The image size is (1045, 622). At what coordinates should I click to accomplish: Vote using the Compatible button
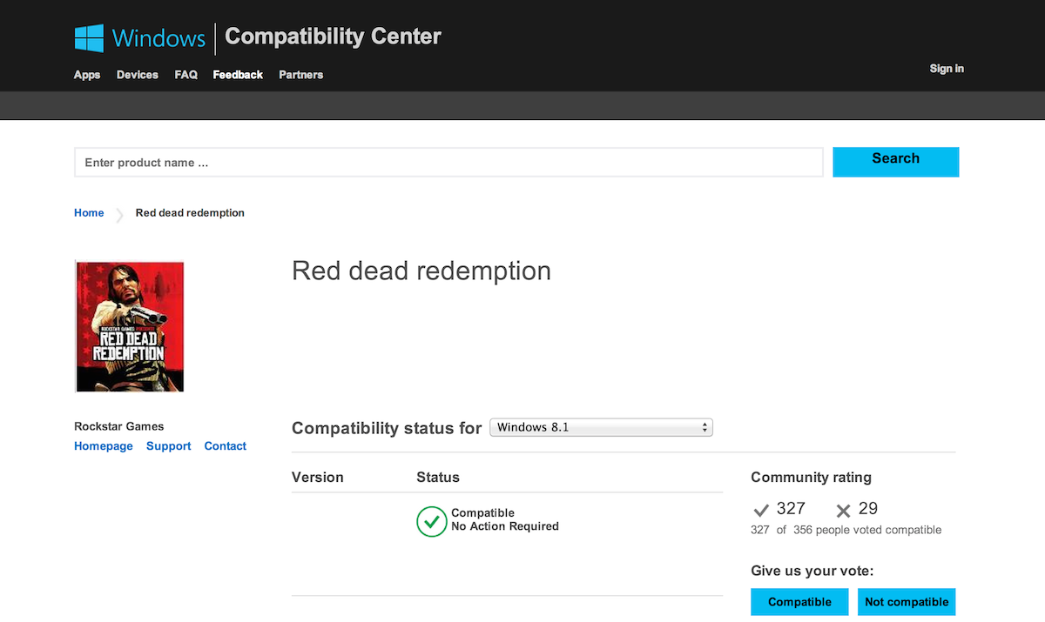(799, 602)
